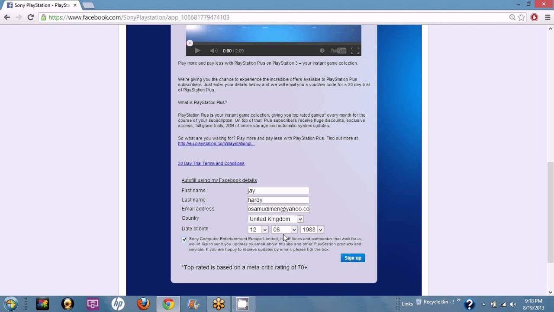
Task: Switch to Chrome in the taskbar
Action: 168,304
